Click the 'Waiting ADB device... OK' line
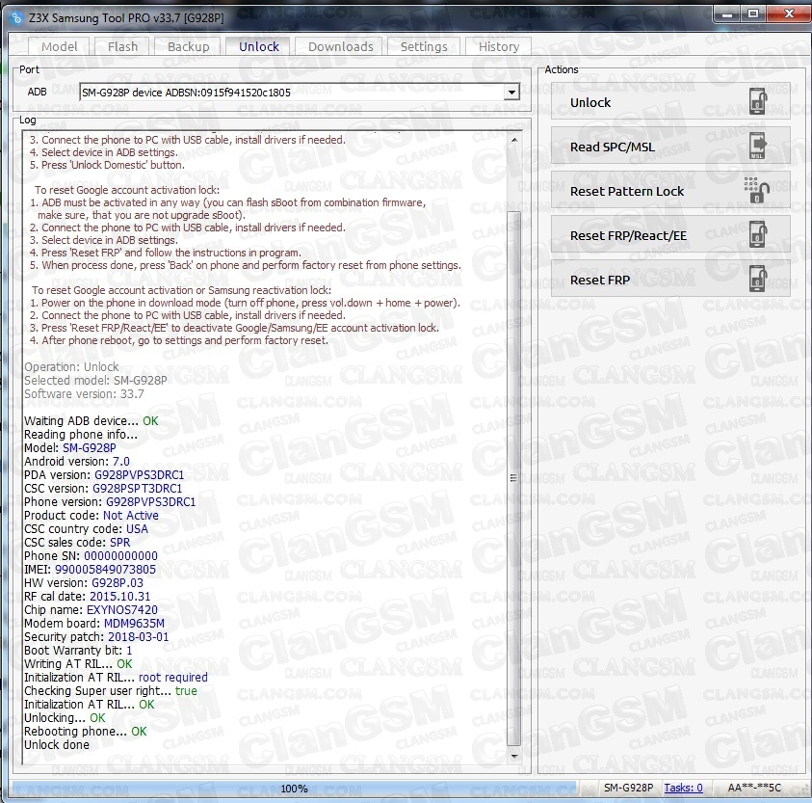812x803 pixels. click(92, 420)
